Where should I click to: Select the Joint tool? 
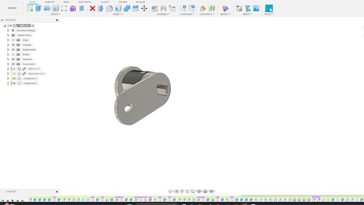point(163,9)
